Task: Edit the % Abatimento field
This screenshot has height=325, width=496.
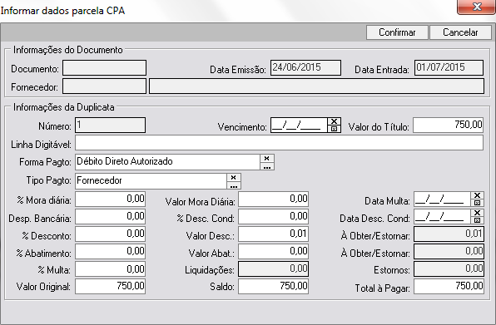Action: click(x=110, y=251)
